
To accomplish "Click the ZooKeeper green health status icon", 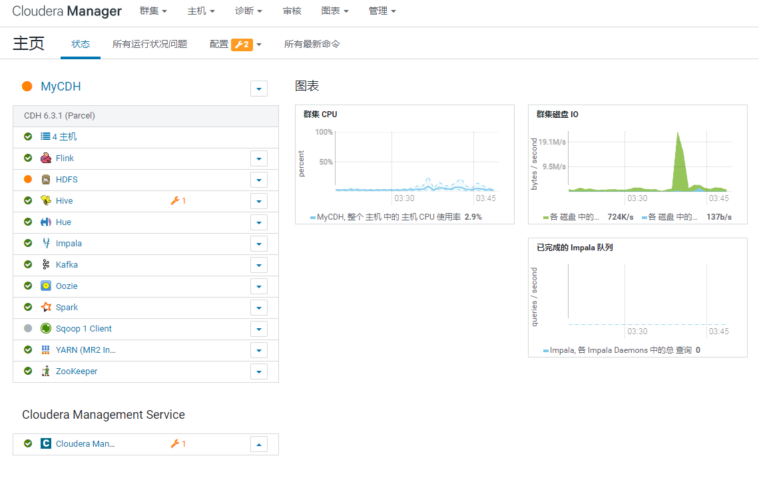I will (28, 371).
